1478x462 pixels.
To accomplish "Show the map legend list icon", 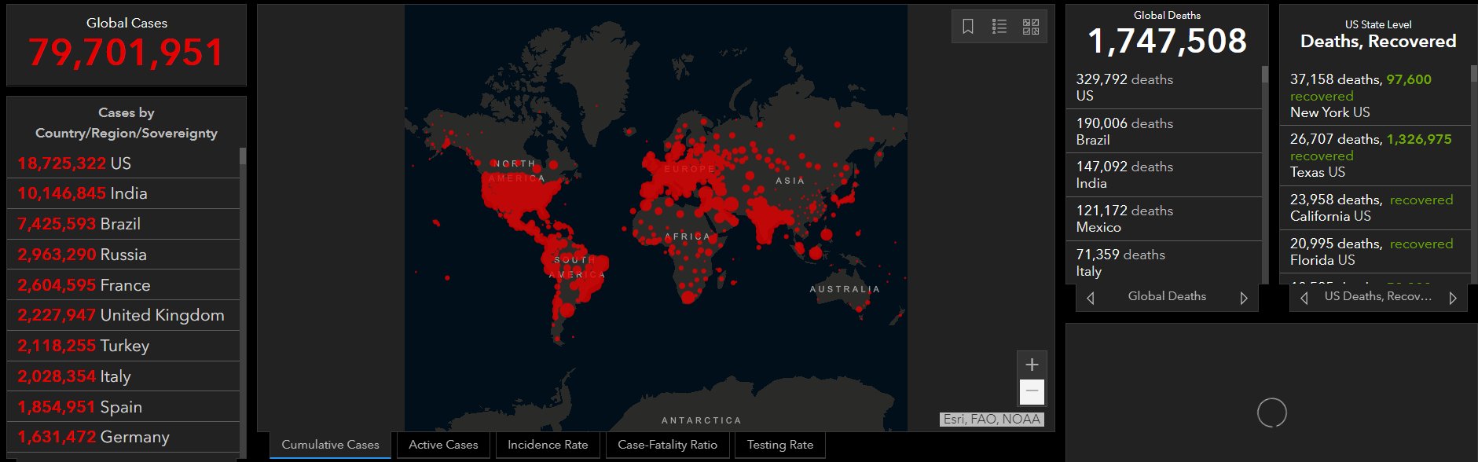I will (x=999, y=27).
